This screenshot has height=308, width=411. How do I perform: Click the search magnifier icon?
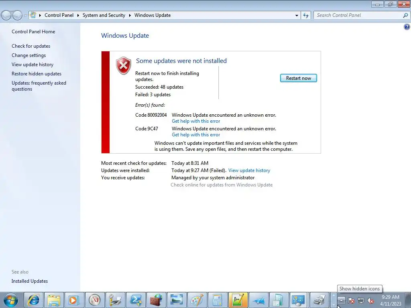coord(405,15)
